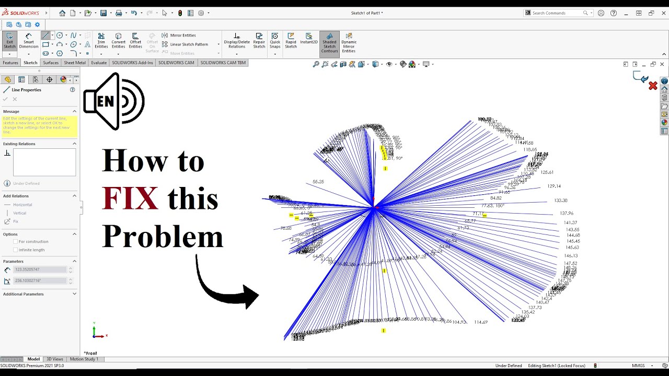
Task: Click the line length parameter field
Action: (40, 269)
